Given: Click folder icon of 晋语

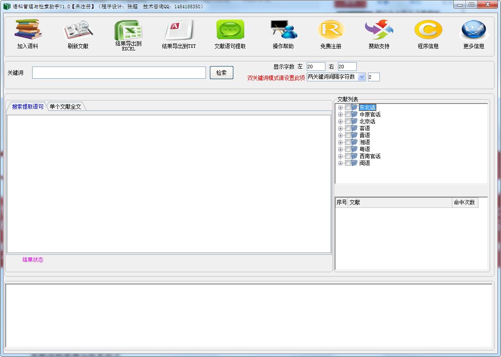Looking at the screenshot, I should [354, 135].
